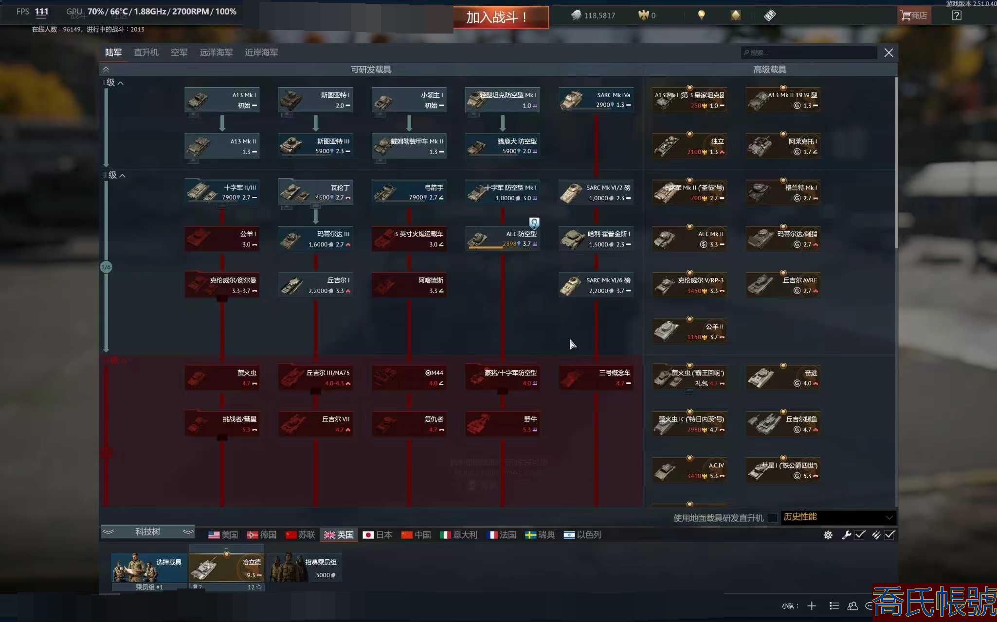997x622 pixels.
Task: Click the lightbulb icon in the top bar
Action: (701, 15)
